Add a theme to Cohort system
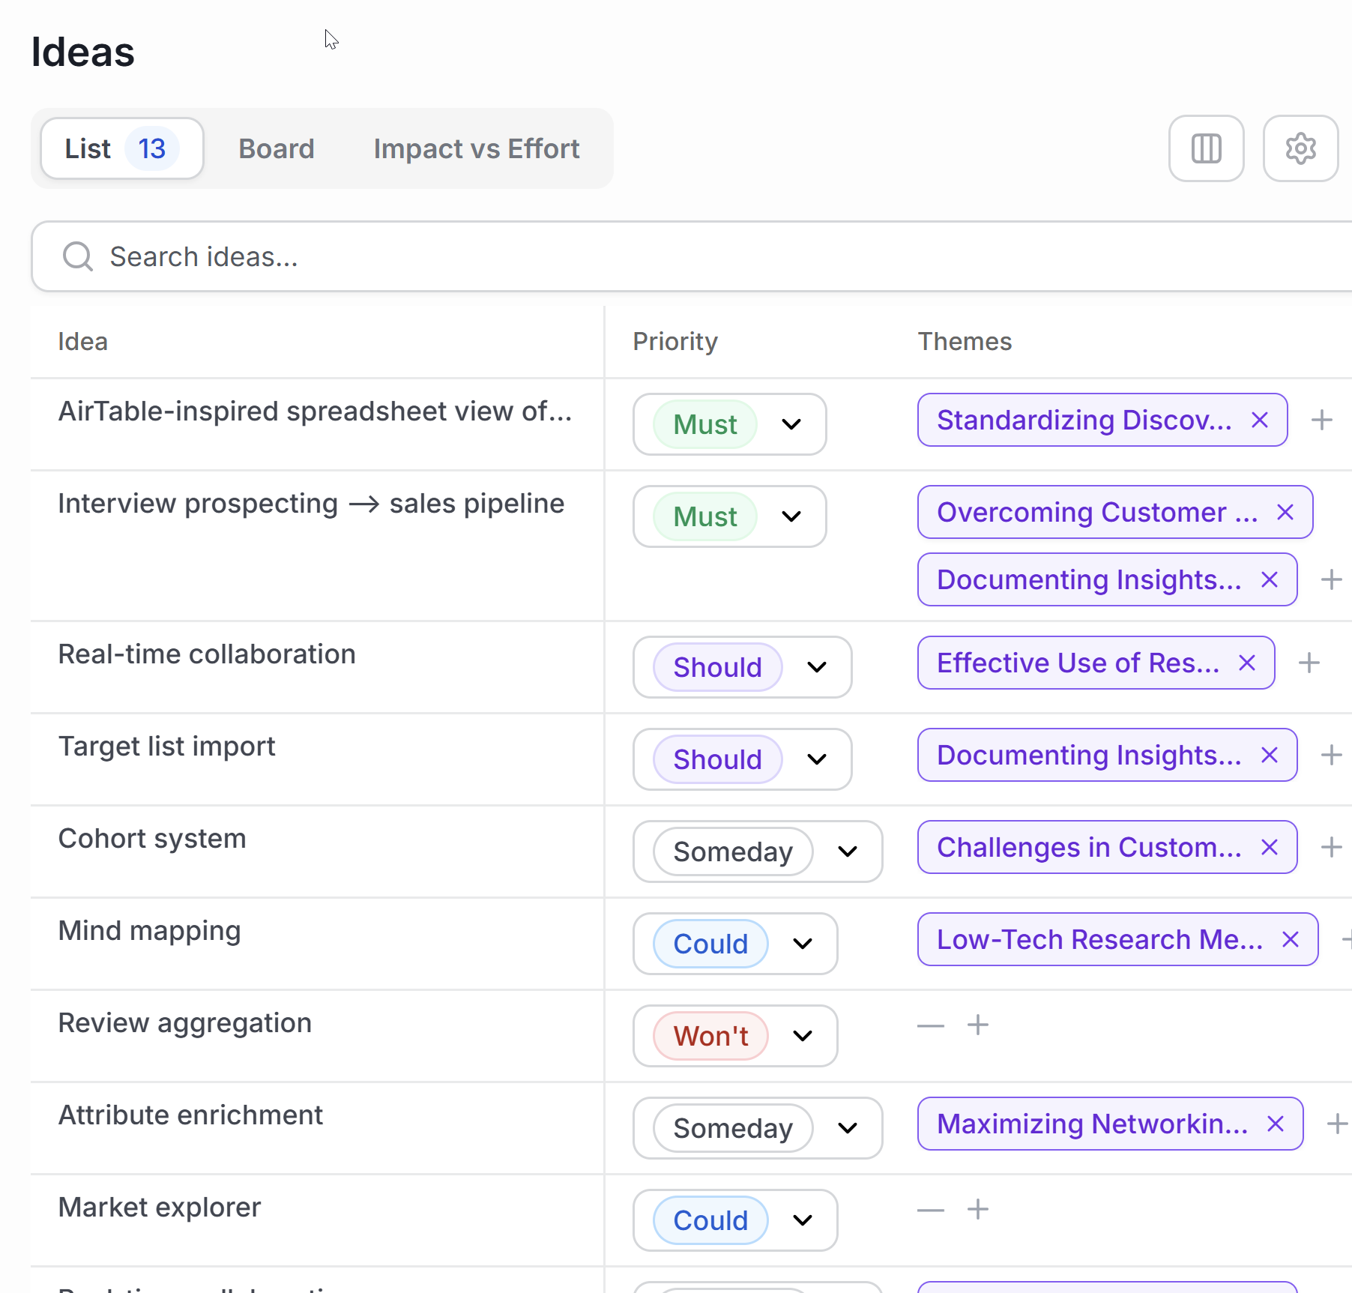 tap(1332, 847)
